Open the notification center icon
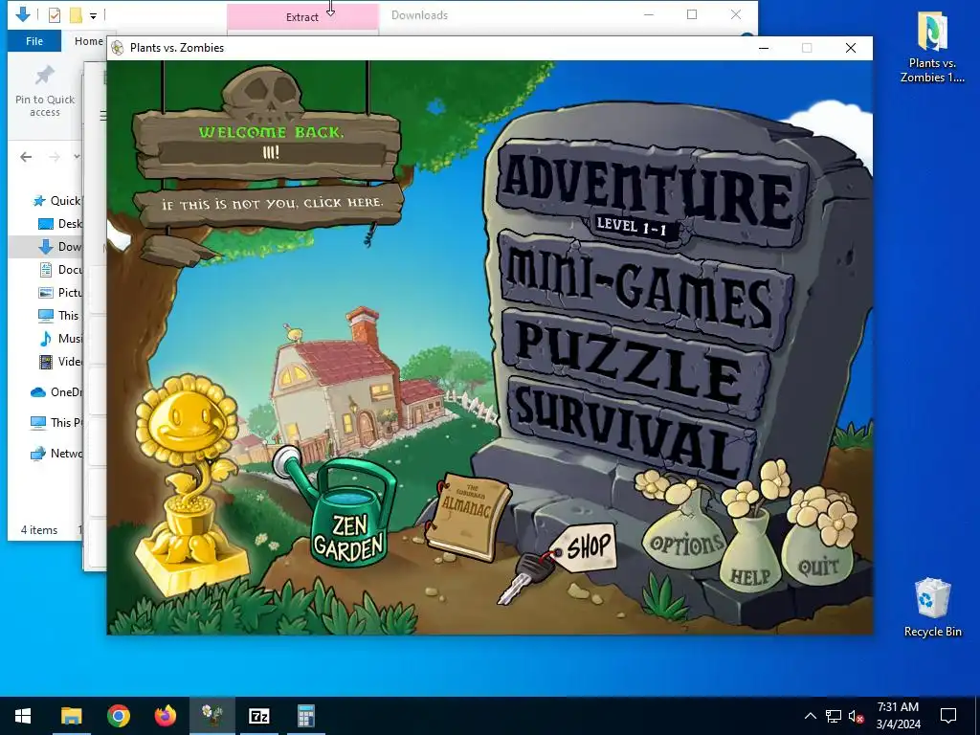The image size is (980, 735). 948,716
